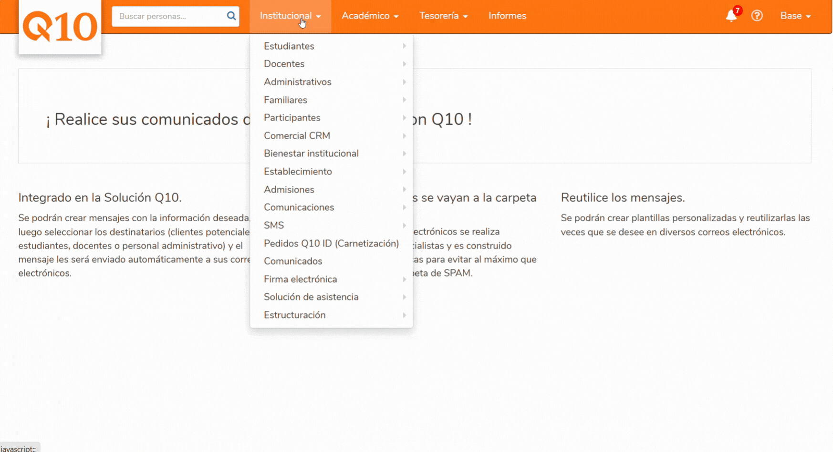Expand the Establecimiento submenu

tap(331, 172)
